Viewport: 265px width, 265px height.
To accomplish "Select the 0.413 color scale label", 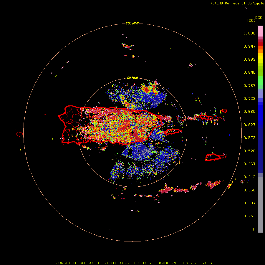I will [249, 177].
